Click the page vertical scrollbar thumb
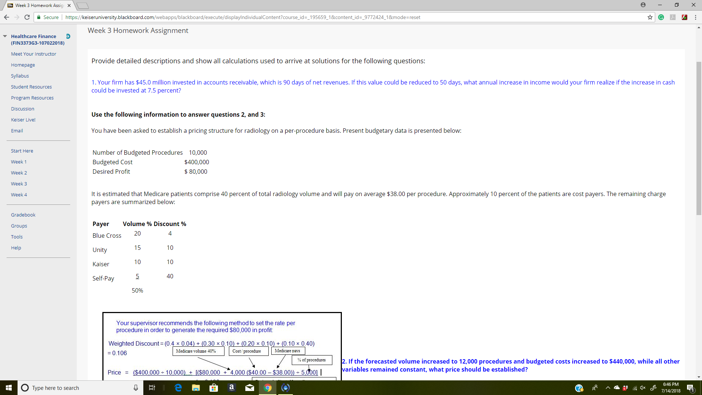 coord(699,139)
